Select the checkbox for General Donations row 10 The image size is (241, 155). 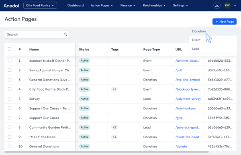click(x=10, y=146)
